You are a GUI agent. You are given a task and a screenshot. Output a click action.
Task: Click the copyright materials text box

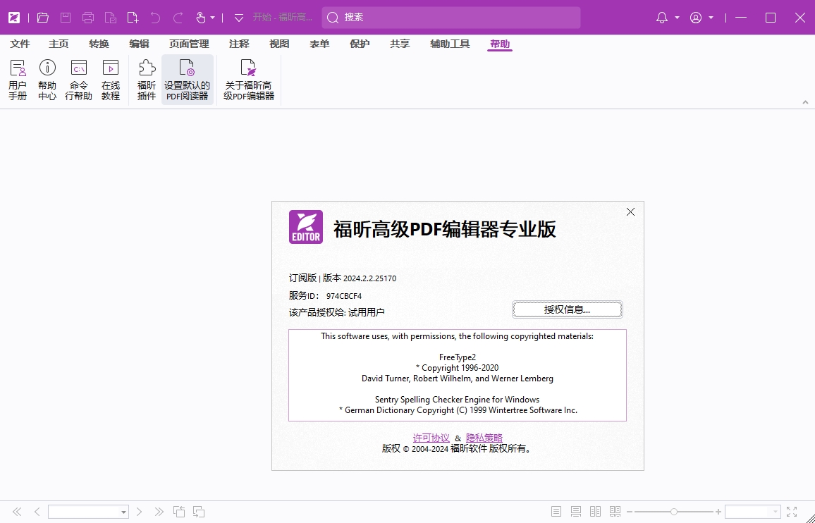458,376
